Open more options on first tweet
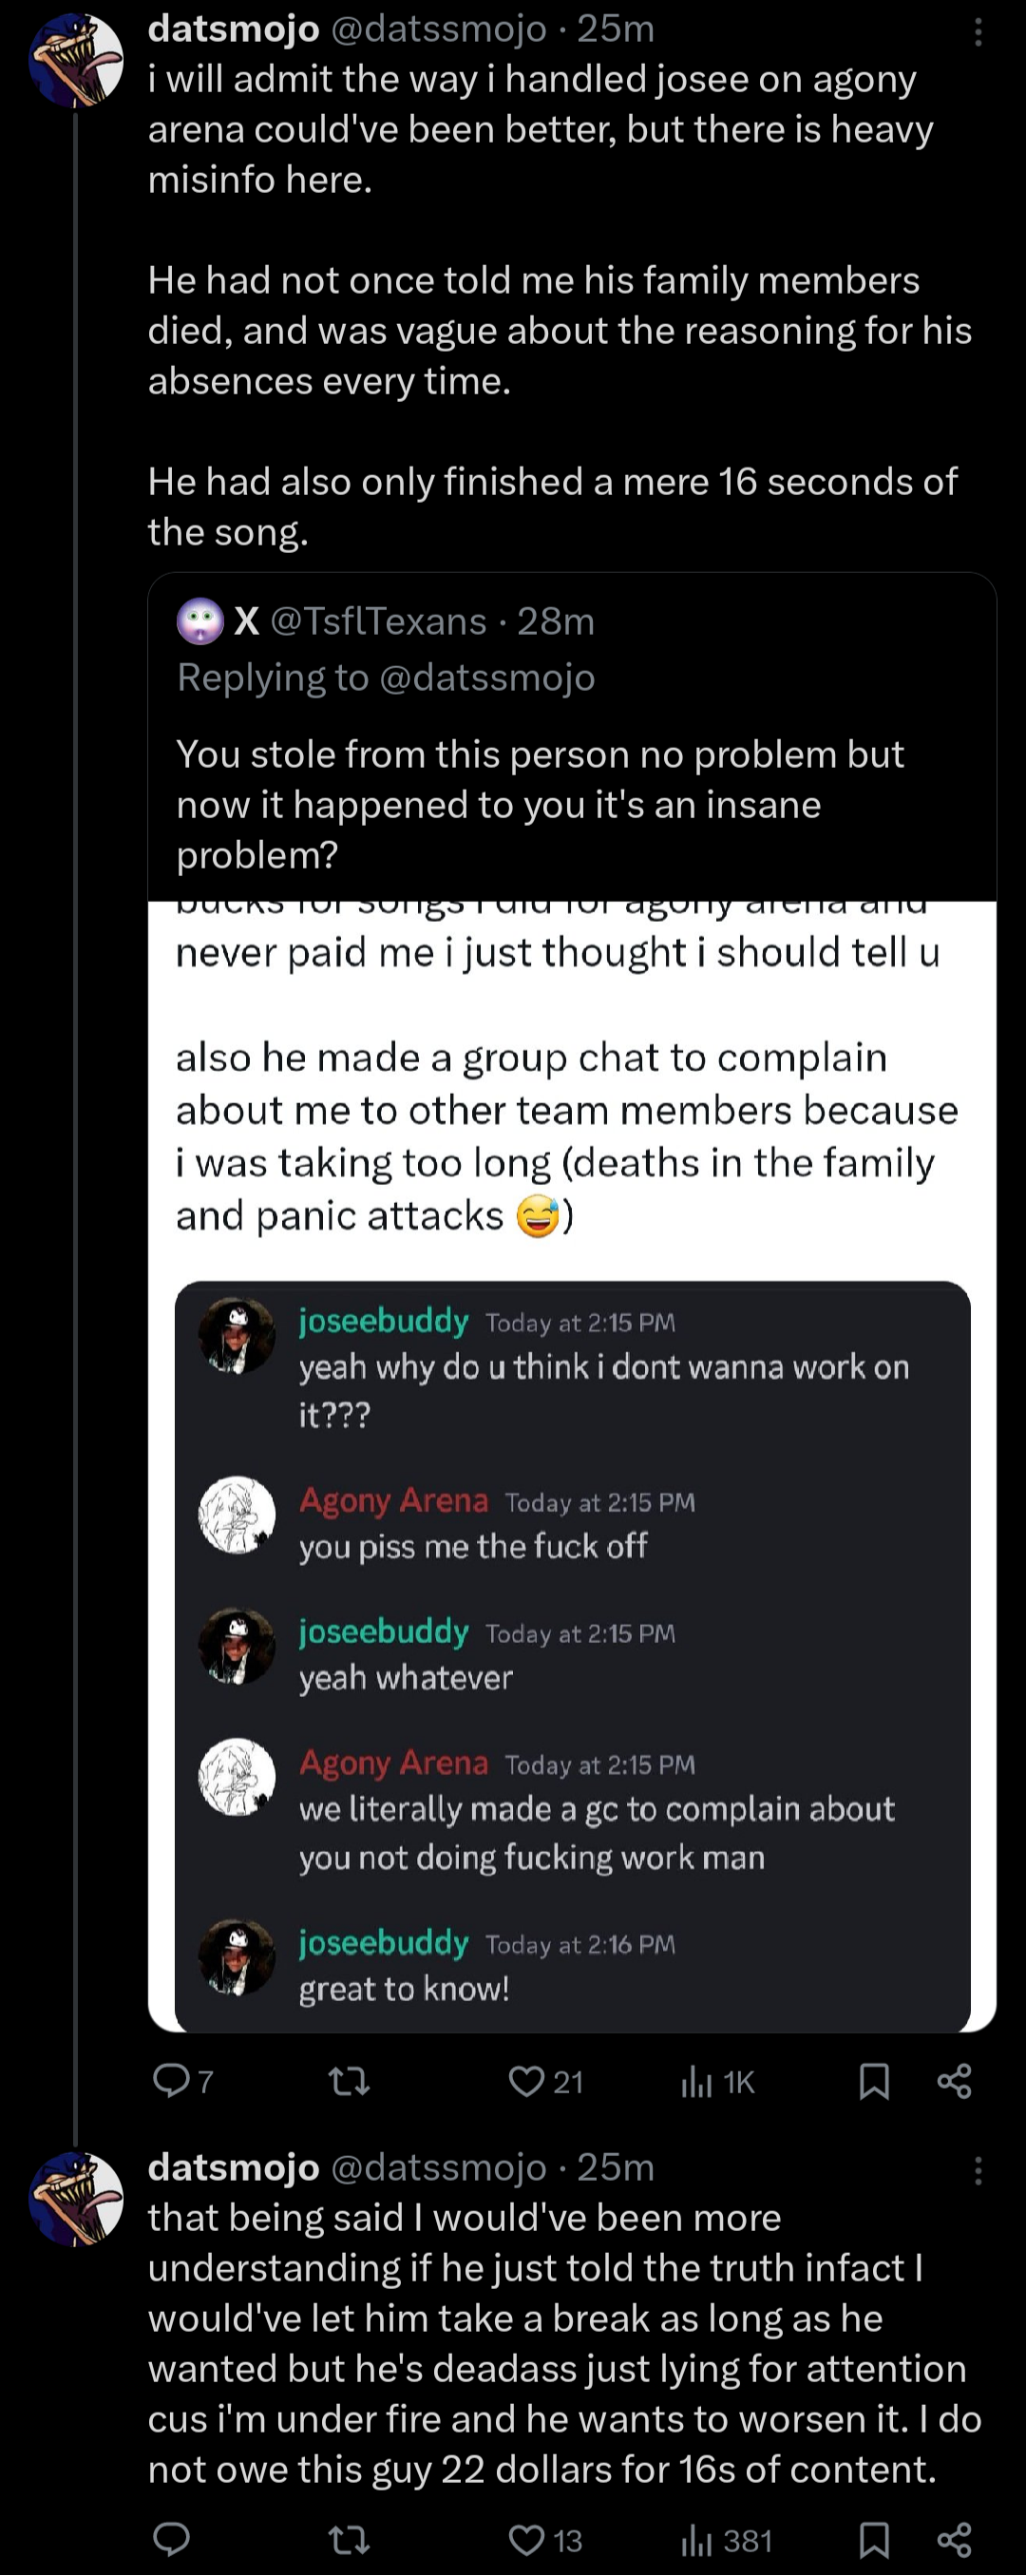The width and height of the screenshot is (1026, 2575). tap(978, 33)
